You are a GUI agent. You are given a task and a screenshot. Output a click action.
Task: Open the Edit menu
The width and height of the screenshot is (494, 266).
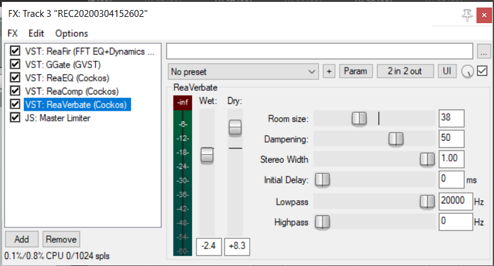36,33
